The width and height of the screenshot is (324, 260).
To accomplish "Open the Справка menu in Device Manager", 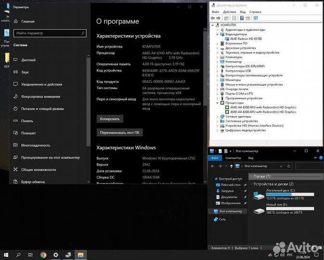I will click(x=255, y=12).
